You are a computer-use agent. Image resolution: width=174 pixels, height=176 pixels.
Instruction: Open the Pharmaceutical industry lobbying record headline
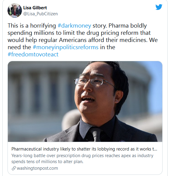(84, 149)
